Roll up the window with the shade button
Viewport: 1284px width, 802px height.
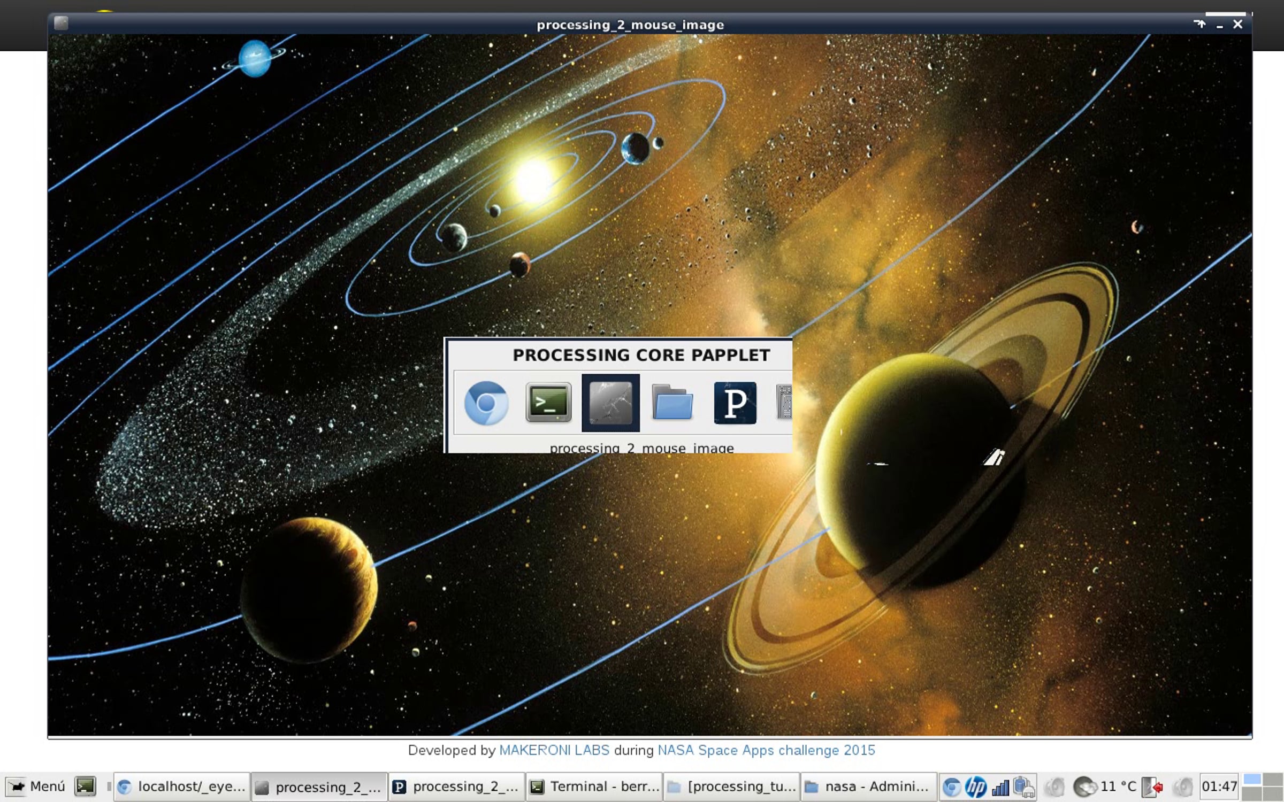tap(1199, 24)
